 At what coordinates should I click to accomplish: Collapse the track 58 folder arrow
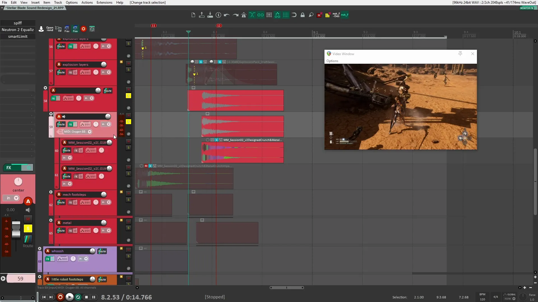pyautogui.click(x=45, y=88)
